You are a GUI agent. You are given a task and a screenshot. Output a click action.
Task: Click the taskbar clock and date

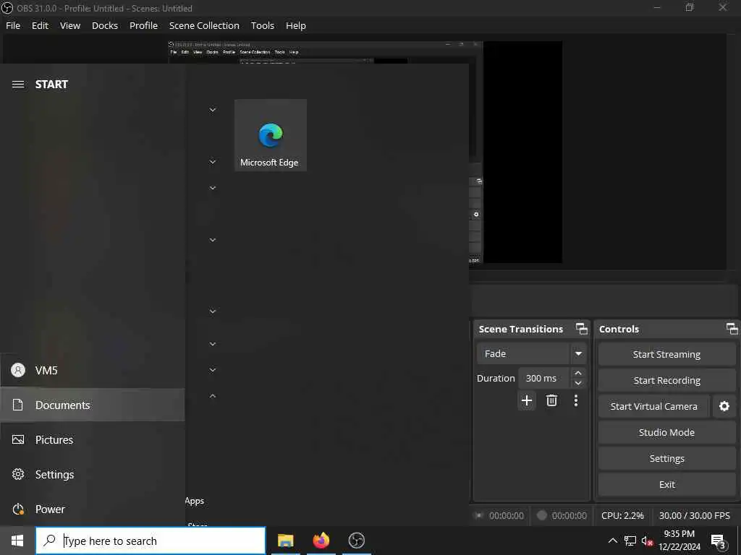(x=679, y=541)
